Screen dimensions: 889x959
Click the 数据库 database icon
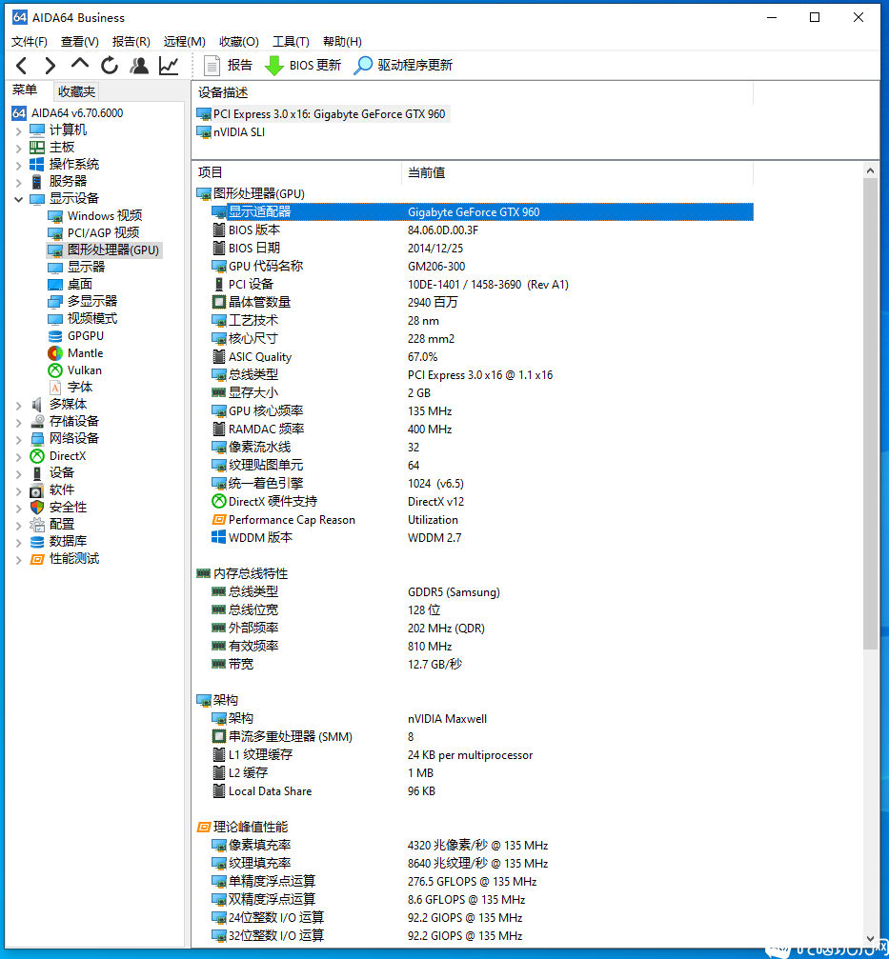(37, 541)
